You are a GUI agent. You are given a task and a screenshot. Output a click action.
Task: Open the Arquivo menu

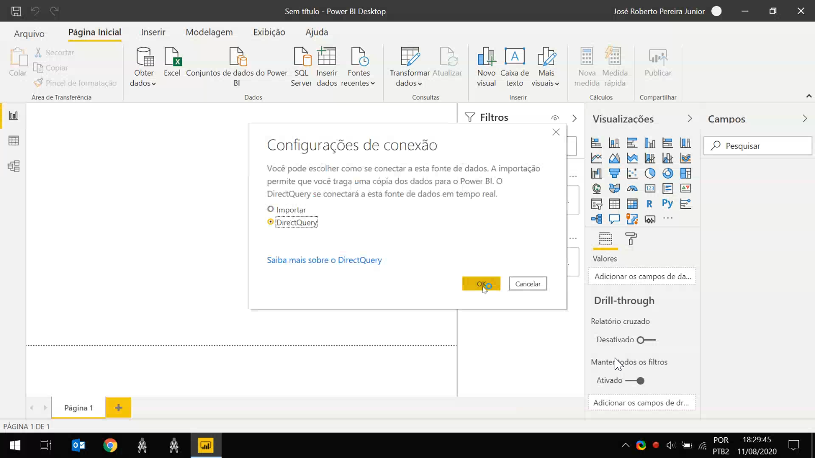pyautogui.click(x=29, y=34)
